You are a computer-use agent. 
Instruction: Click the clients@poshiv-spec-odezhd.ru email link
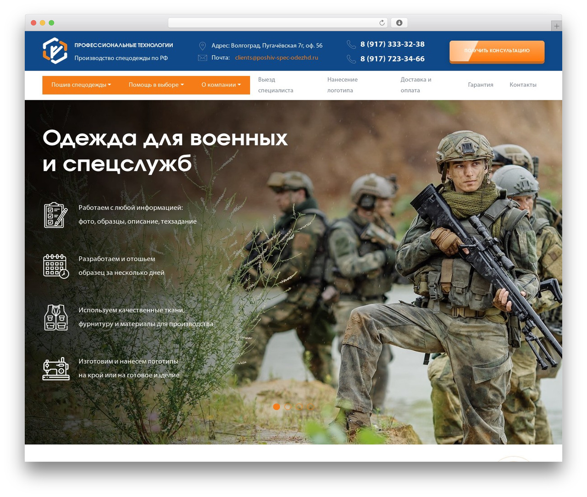tap(277, 58)
